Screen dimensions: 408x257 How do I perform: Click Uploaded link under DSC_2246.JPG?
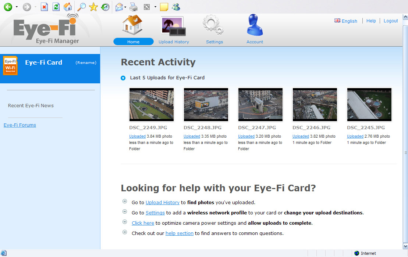(301, 136)
